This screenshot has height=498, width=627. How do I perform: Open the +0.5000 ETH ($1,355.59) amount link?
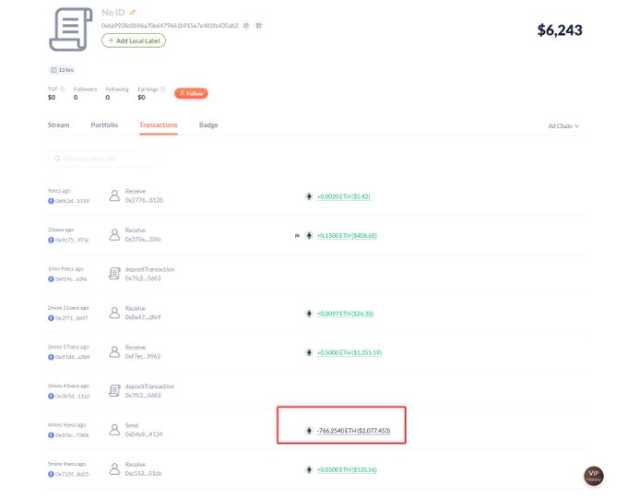[349, 352]
